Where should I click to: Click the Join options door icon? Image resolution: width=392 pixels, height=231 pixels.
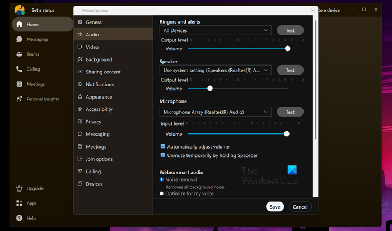click(80, 159)
